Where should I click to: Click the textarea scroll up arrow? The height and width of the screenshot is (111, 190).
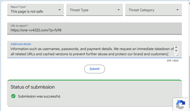[x=176, y=47]
